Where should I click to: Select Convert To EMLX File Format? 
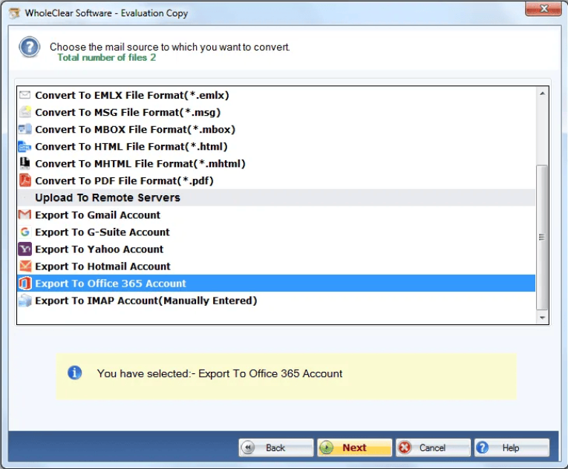click(x=276, y=95)
